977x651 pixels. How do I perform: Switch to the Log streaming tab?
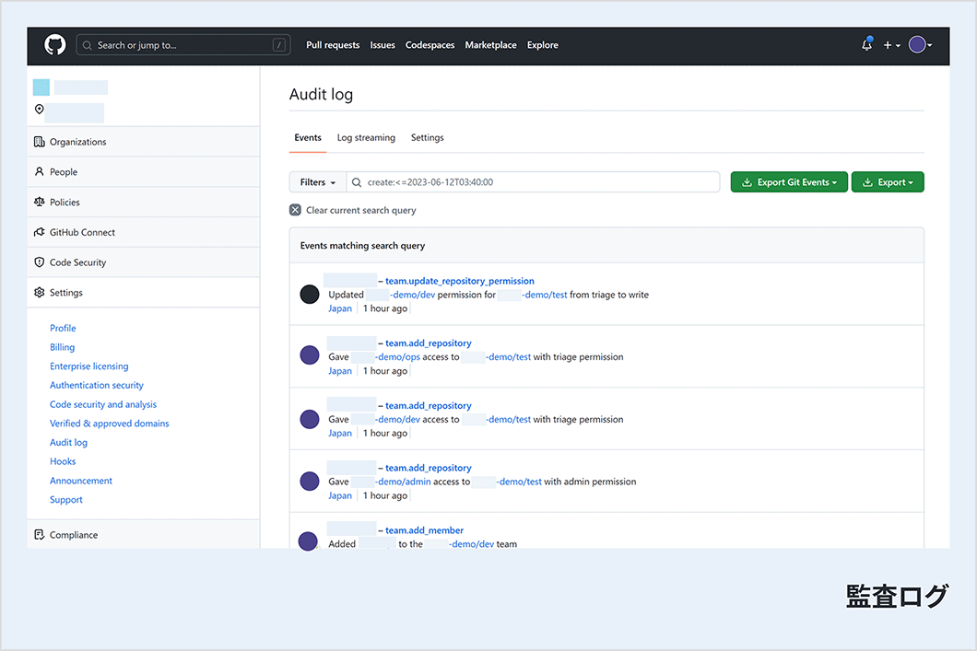(366, 138)
